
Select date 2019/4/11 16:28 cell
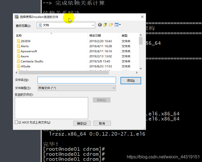pyautogui.click(x=100, y=46)
